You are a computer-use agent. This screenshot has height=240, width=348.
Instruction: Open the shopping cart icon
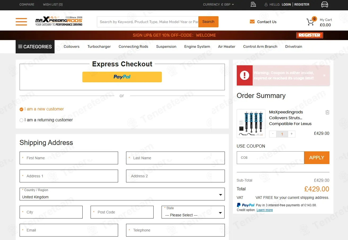point(310,22)
